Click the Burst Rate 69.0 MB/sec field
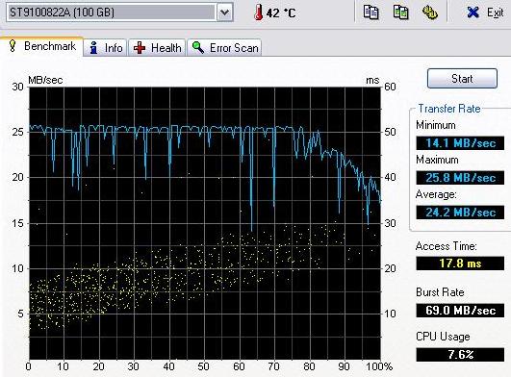Image resolution: width=511 pixels, height=377 pixels. [x=460, y=311]
